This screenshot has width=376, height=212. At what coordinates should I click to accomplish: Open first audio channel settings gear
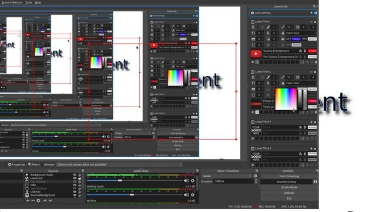pos(193,181)
